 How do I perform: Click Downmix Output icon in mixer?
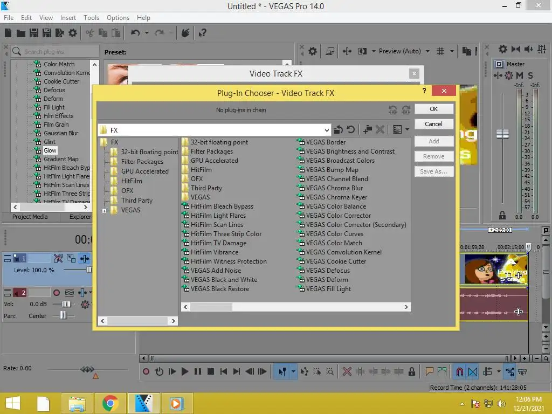(x=516, y=49)
